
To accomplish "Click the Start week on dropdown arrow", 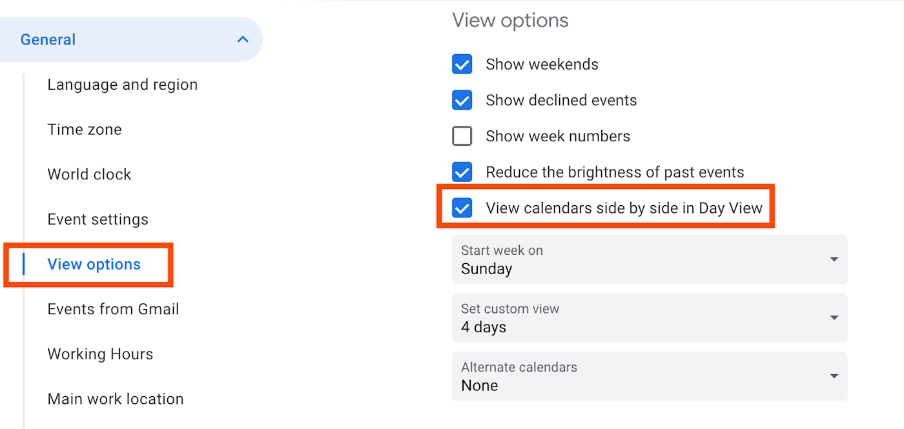I will [x=834, y=260].
